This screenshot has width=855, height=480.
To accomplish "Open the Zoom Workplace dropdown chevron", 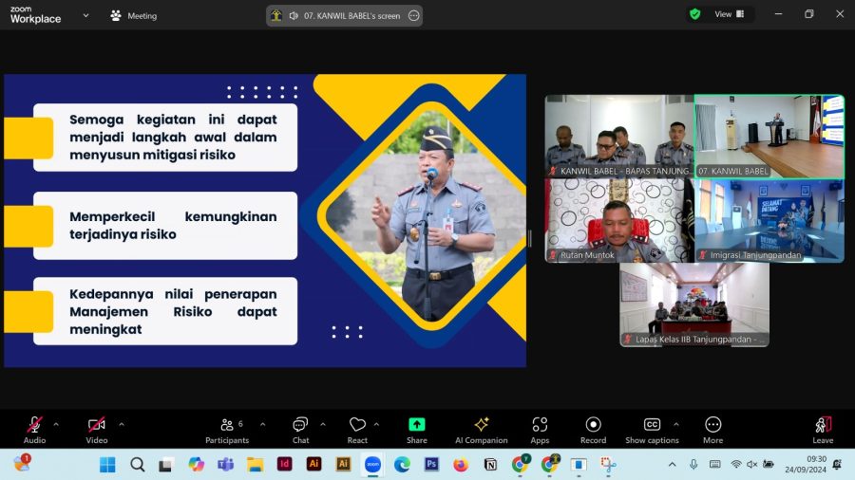I will point(86,15).
